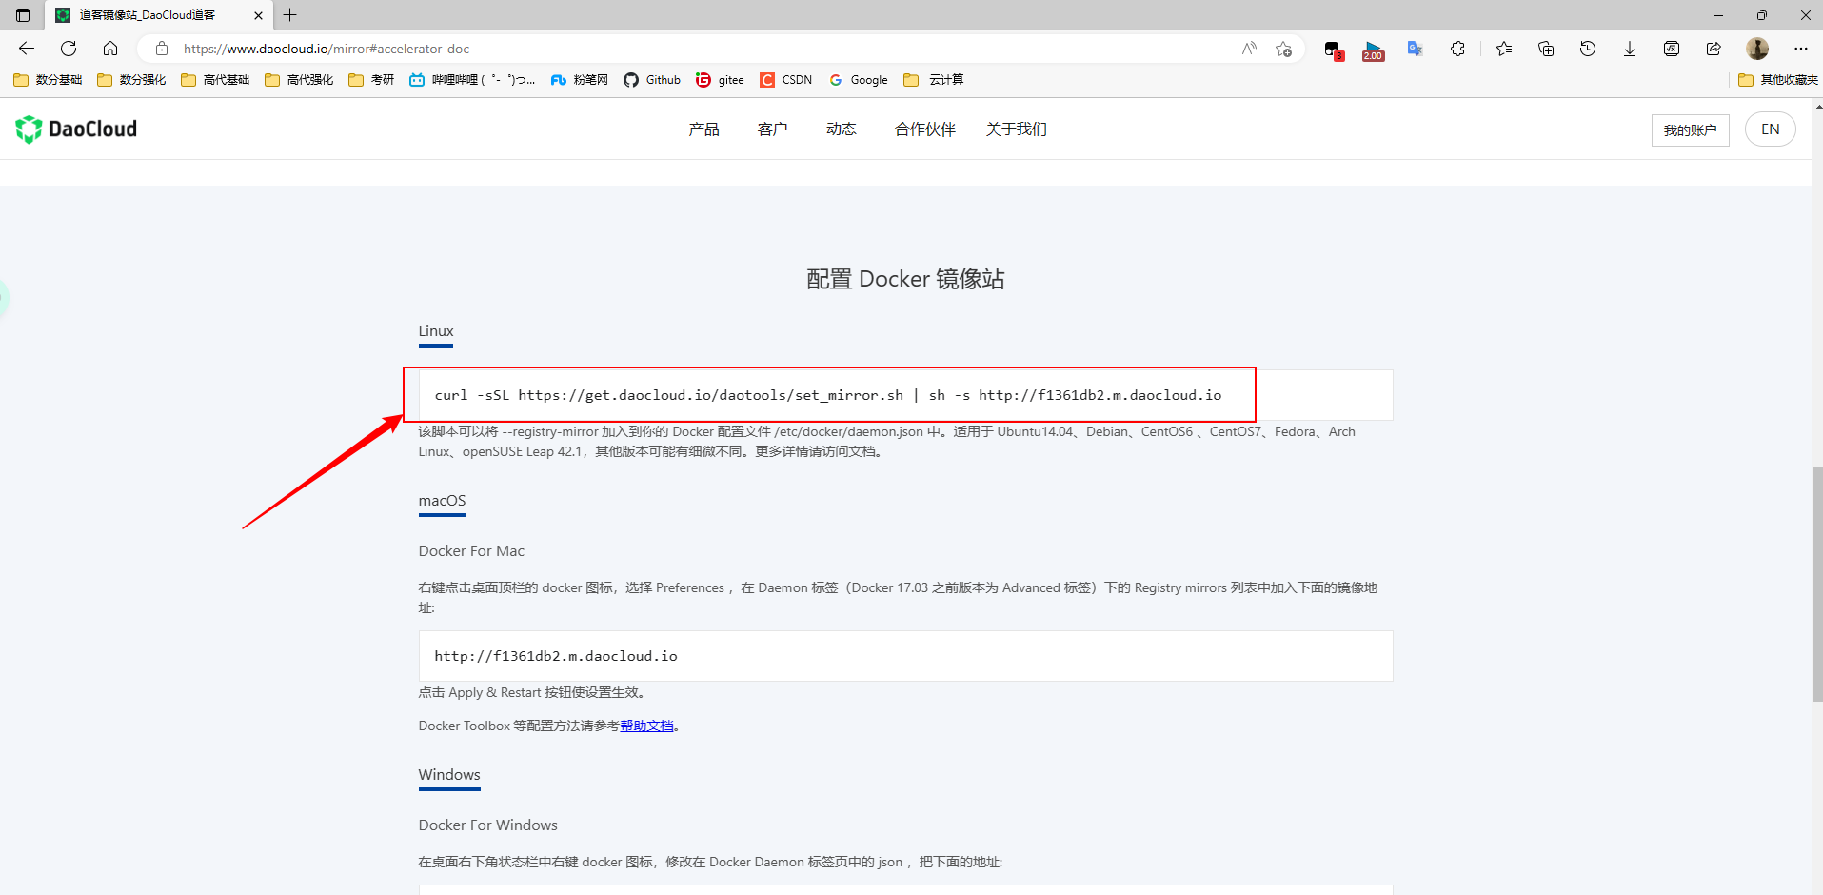Click the 我的账户 button
This screenshot has height=895, width=1823.
point(1690,130)
